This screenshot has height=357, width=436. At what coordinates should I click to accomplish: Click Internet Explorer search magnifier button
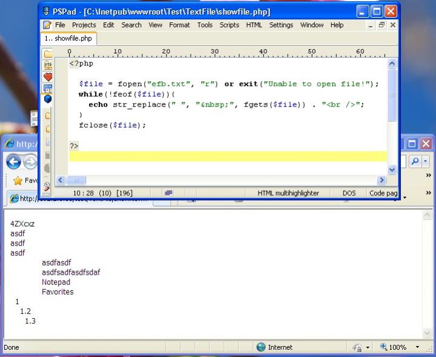tap(415, 161)
